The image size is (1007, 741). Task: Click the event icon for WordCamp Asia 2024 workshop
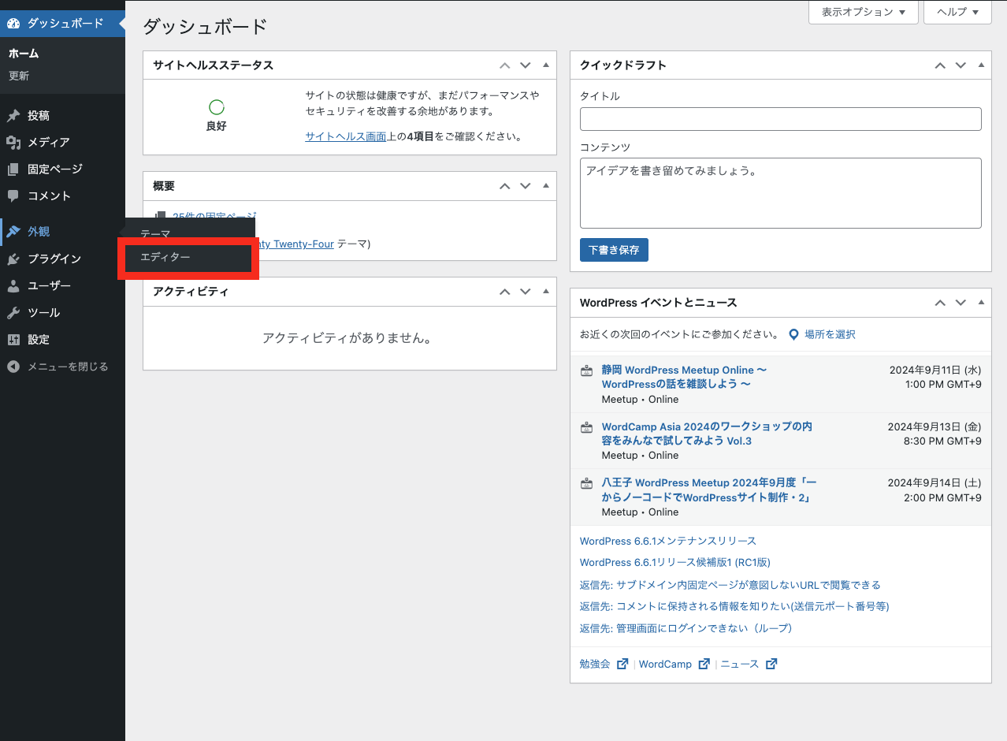click(x=586, y=427)
